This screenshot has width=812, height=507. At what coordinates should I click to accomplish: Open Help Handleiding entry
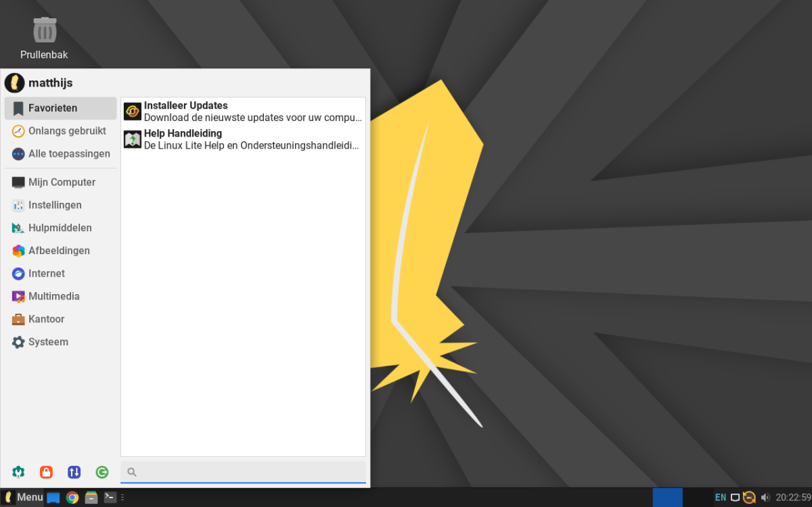tap(243, 139)
